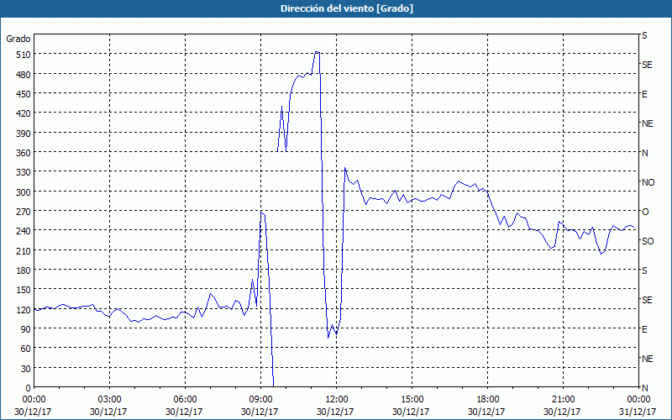Select the 15:00 time label

(412, 400)
